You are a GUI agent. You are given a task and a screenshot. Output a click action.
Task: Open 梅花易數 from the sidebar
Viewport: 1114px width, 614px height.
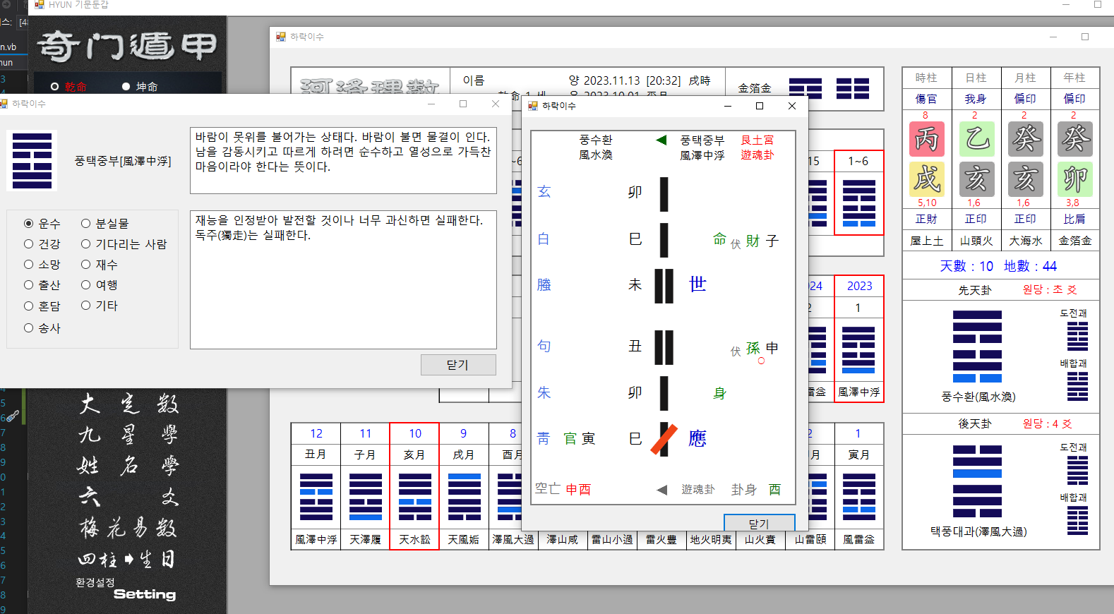128,528
